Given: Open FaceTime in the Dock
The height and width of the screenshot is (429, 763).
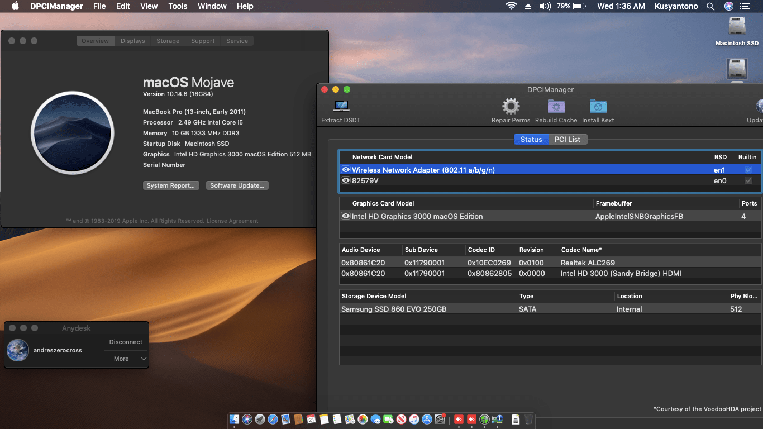Looking at the screenshot, I should pos(389,419).
